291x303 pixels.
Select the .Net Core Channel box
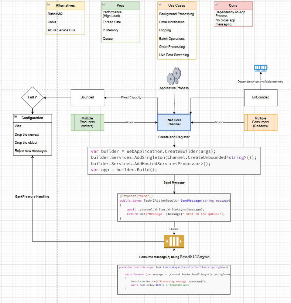[x=174, y=122]
